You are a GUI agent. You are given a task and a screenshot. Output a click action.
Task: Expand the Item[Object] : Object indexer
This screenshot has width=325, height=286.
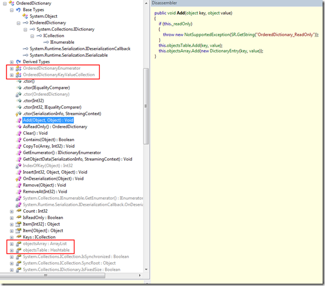(12, 231)
